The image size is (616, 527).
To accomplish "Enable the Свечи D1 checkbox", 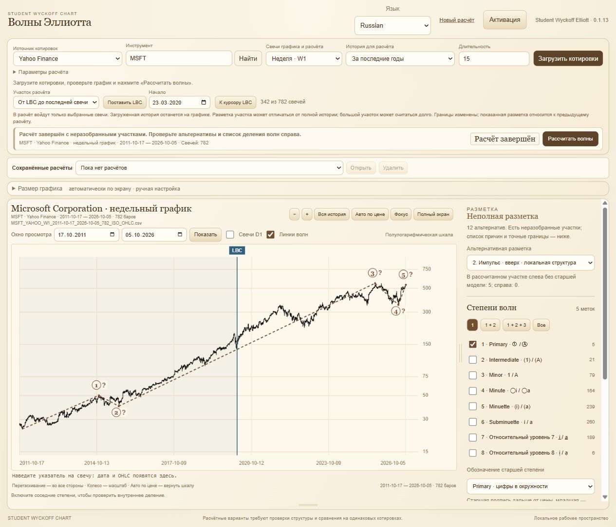I will point(230,235).
